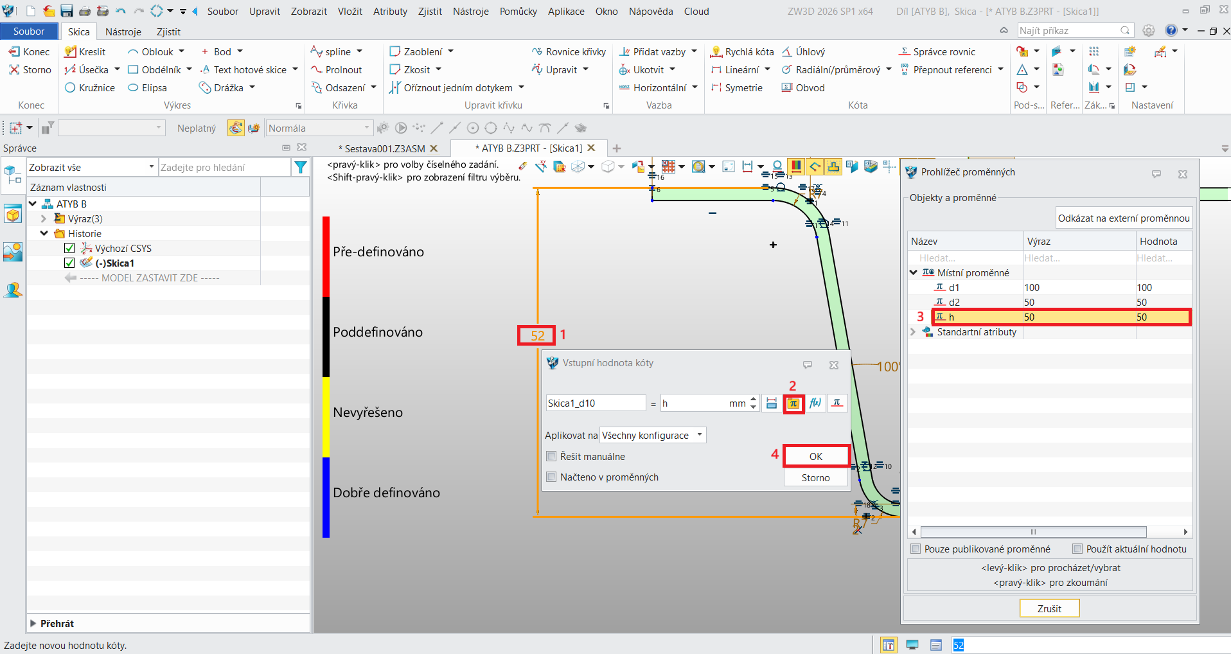Open Aplikovat na Všechny konfigurace dropdown

653,435
